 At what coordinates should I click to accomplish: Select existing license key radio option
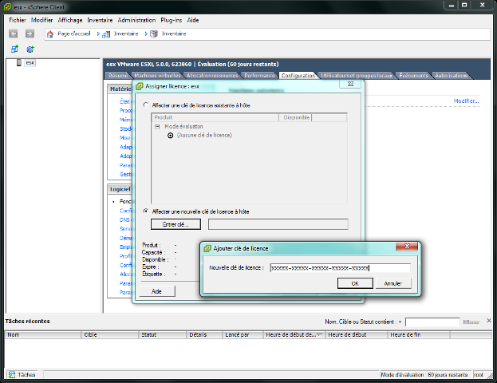[x=145, y=105]
